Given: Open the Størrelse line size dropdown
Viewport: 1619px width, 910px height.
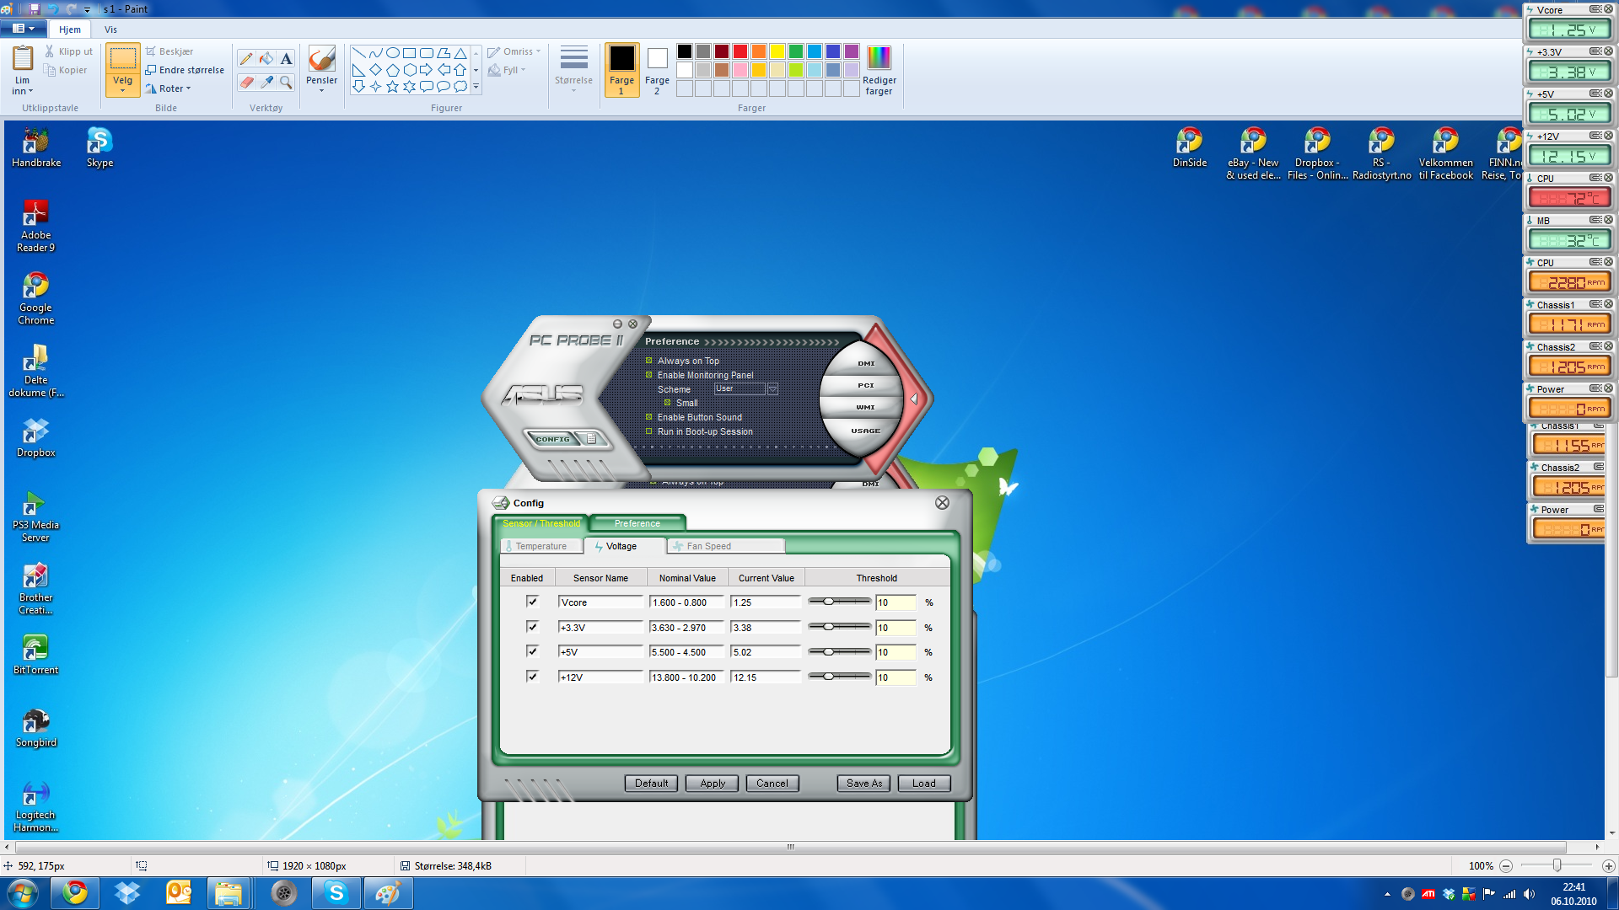Looking at the screenshot, I should click(x=573, y=69).
